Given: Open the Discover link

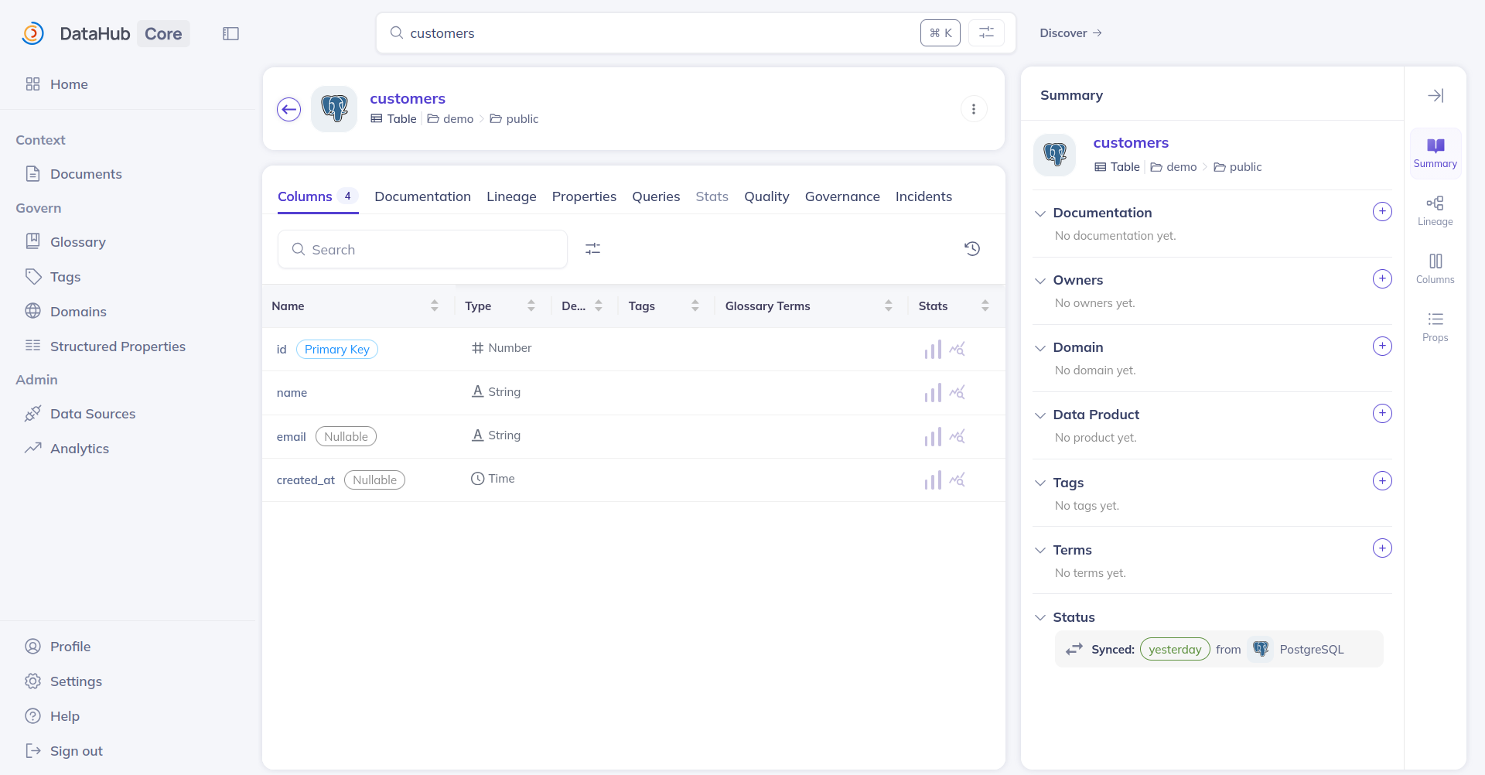Looking at the screenshot, I should (x=1070, y=33).
